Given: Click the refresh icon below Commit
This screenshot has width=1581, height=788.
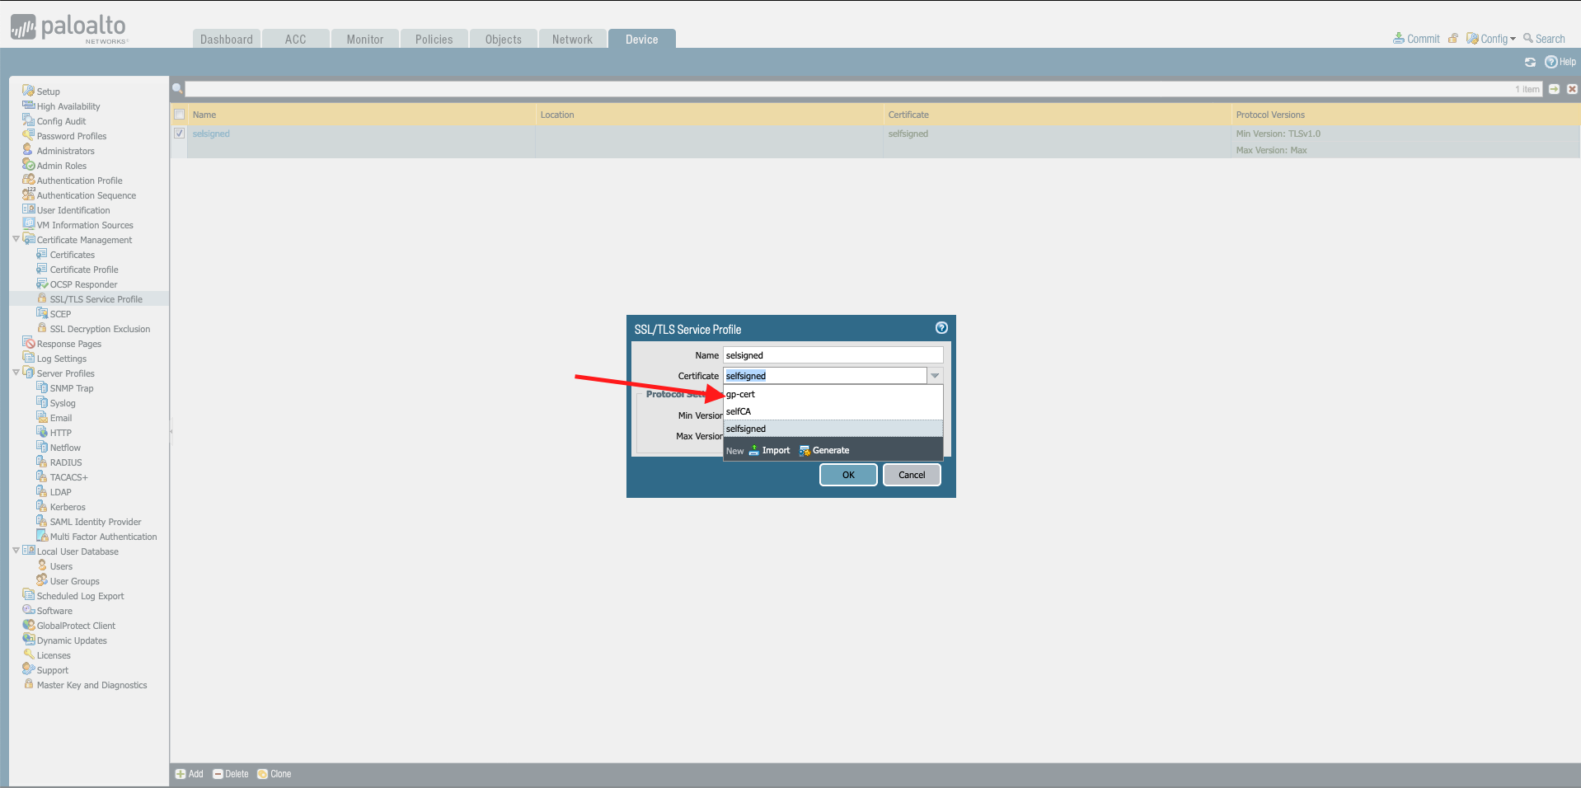Looking at the screenshot, I should click(x=1530, y=62).
